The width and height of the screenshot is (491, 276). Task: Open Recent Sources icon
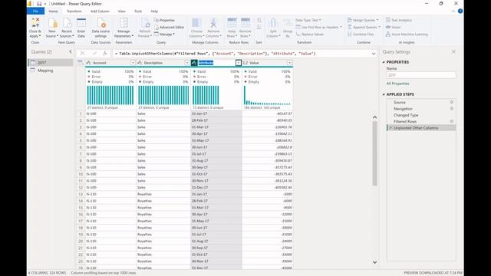pyautogui.click(x=67, y=23)
